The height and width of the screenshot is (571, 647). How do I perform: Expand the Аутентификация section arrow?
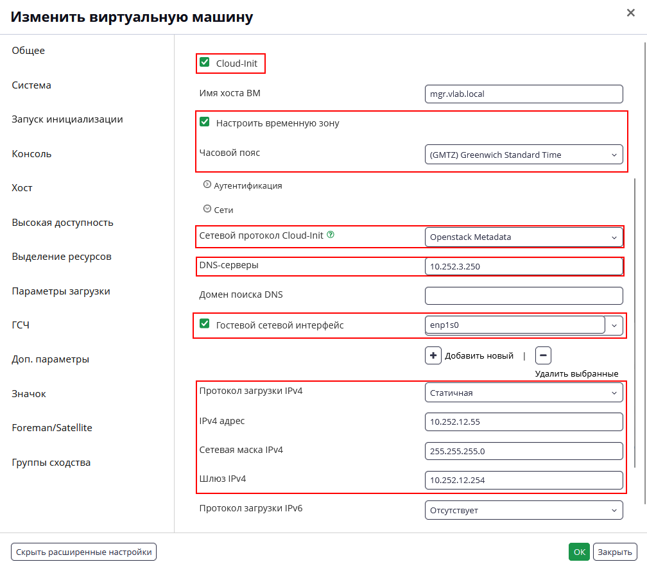click(x=207, y=184)
